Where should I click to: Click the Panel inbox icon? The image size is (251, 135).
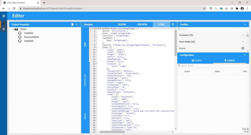(16, 29)
